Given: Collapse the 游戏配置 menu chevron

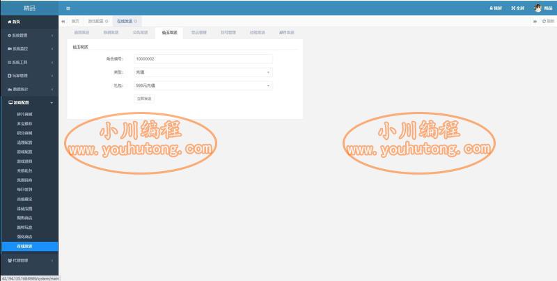Looking at the screenshot, I should tap(52, 102).
